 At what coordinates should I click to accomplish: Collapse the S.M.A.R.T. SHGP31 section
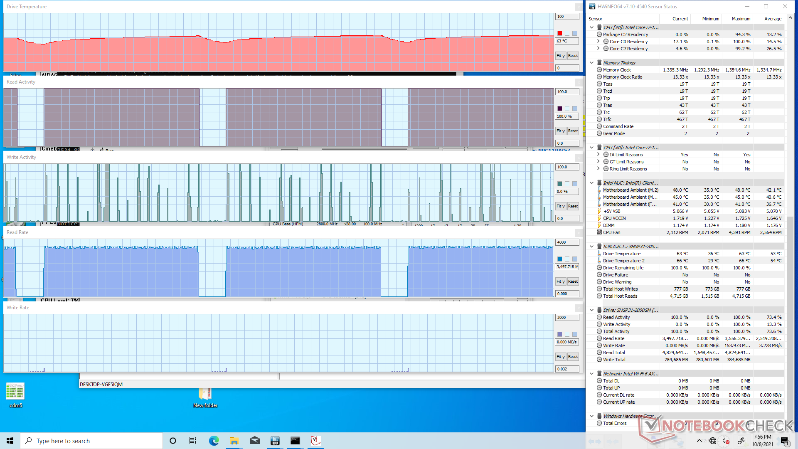[591, 247]
